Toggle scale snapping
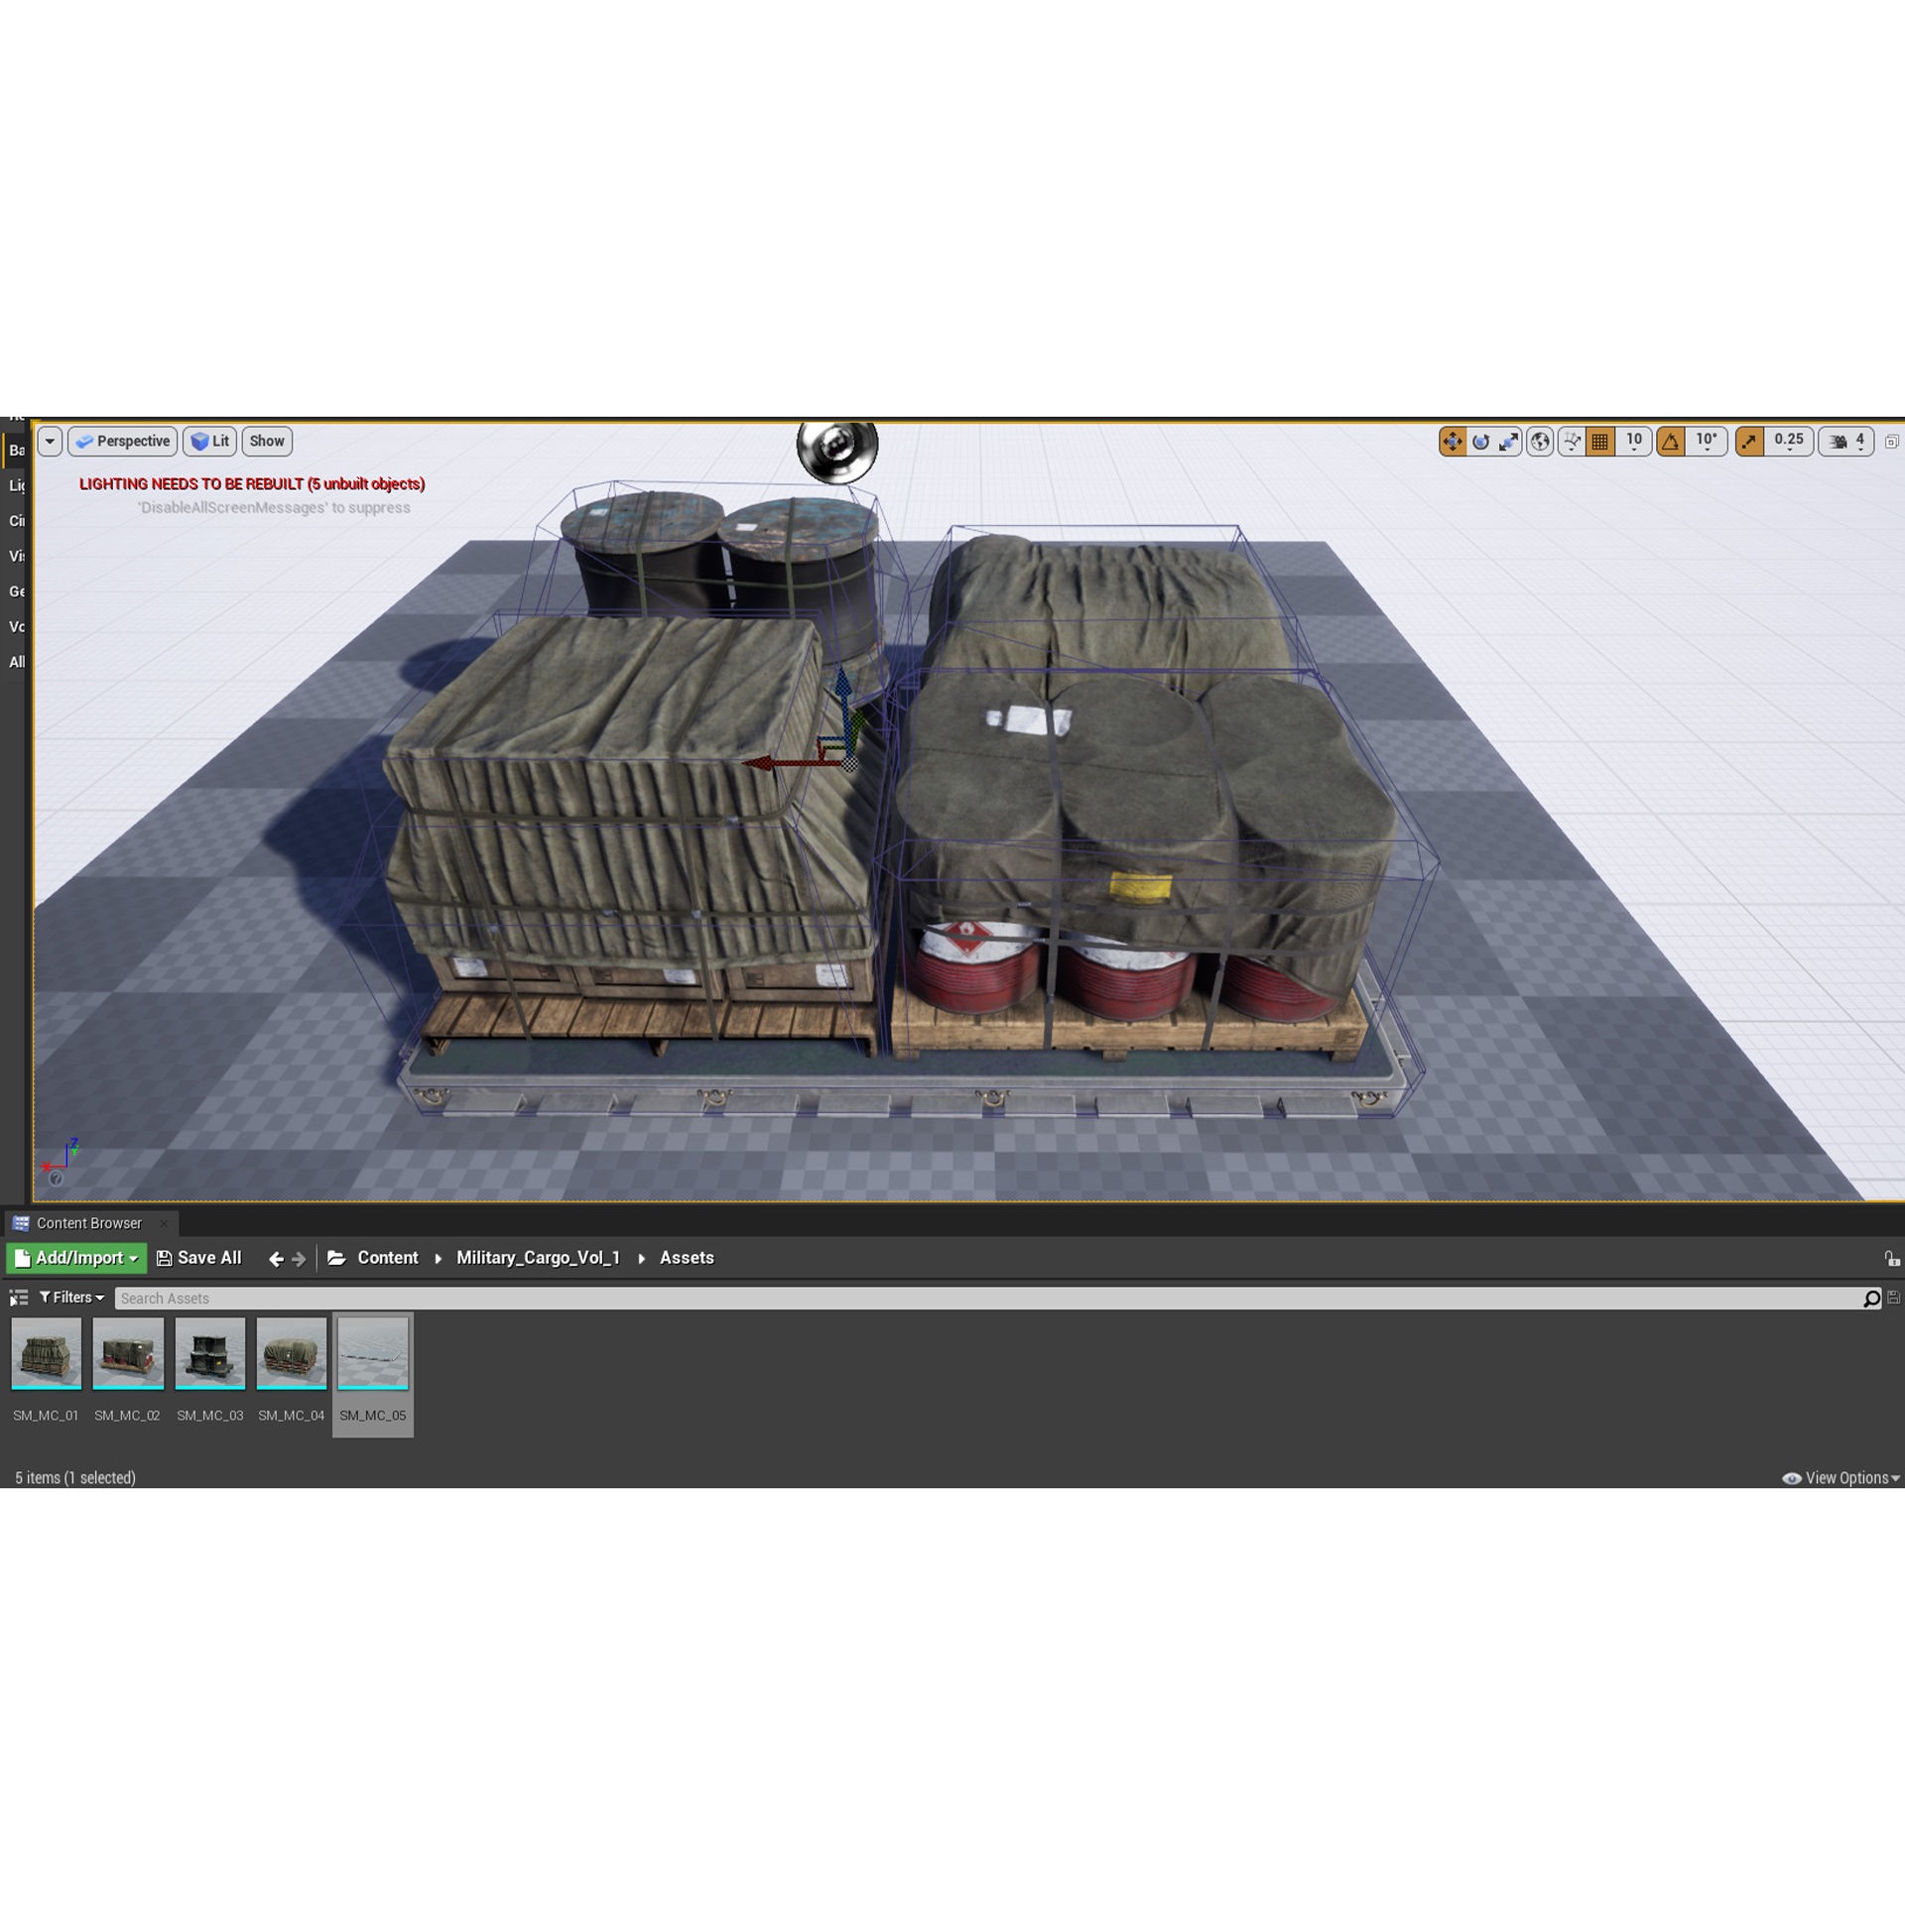The image size is (1905, 1905). 1748,442
